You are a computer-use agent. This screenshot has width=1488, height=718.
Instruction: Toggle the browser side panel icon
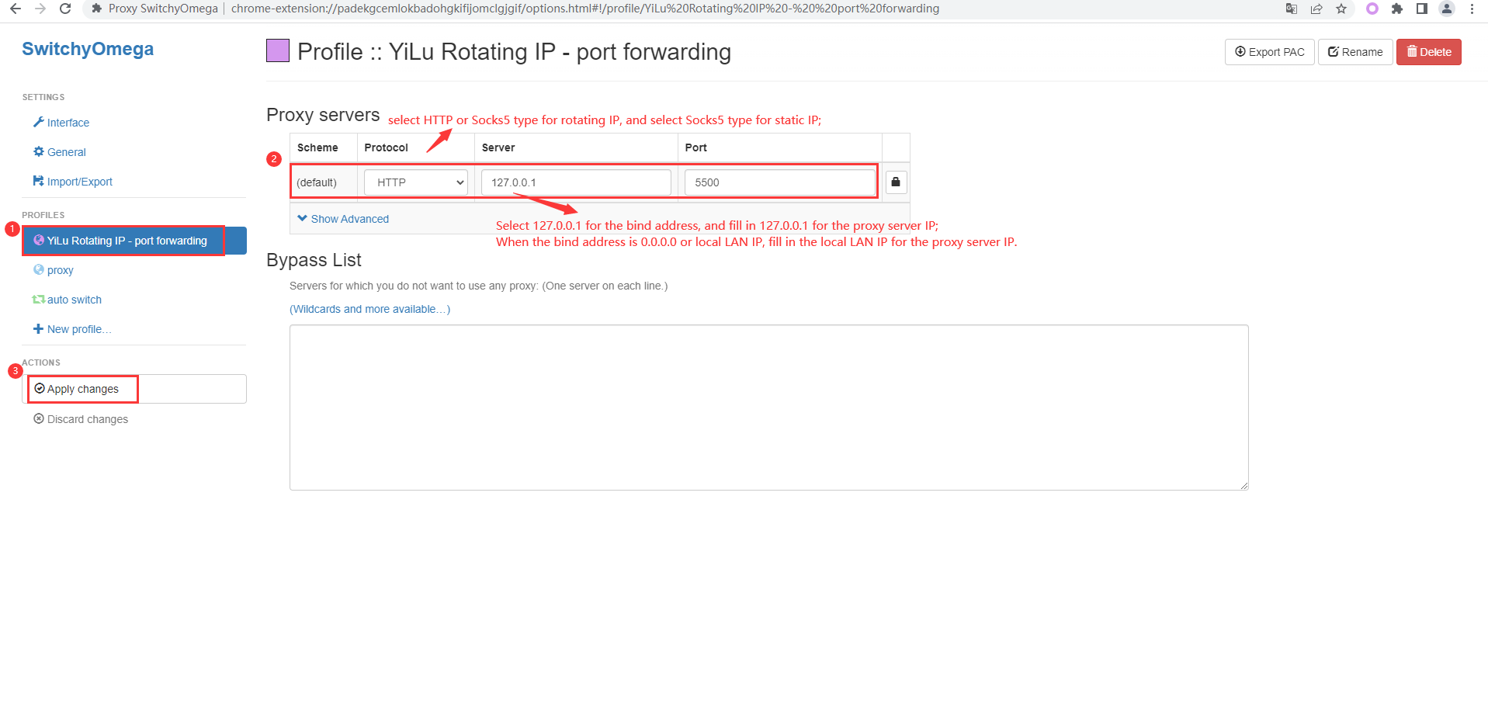coord(1422,9)
